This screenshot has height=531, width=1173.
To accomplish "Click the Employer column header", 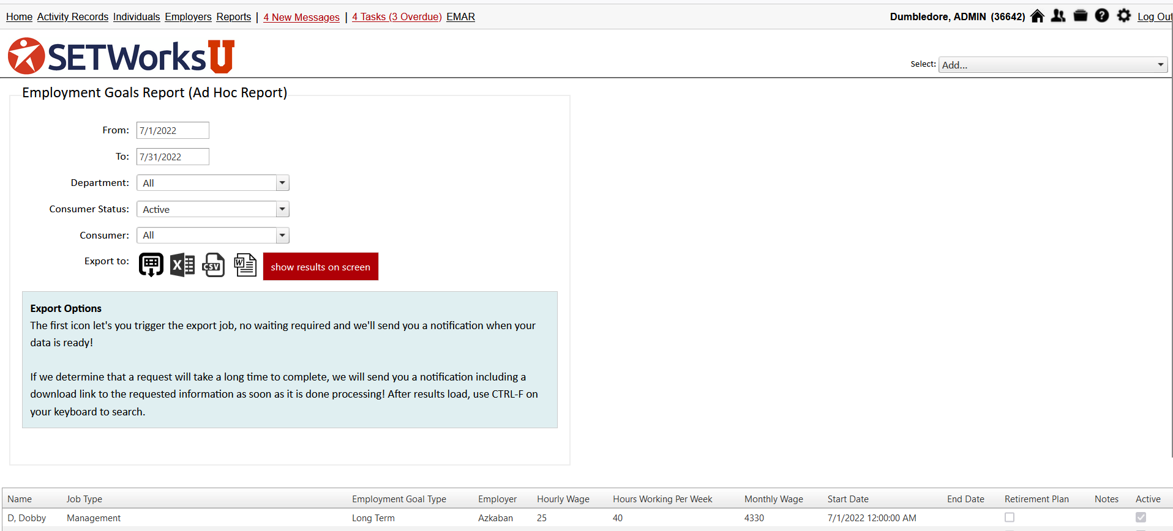I will (497, 499).
